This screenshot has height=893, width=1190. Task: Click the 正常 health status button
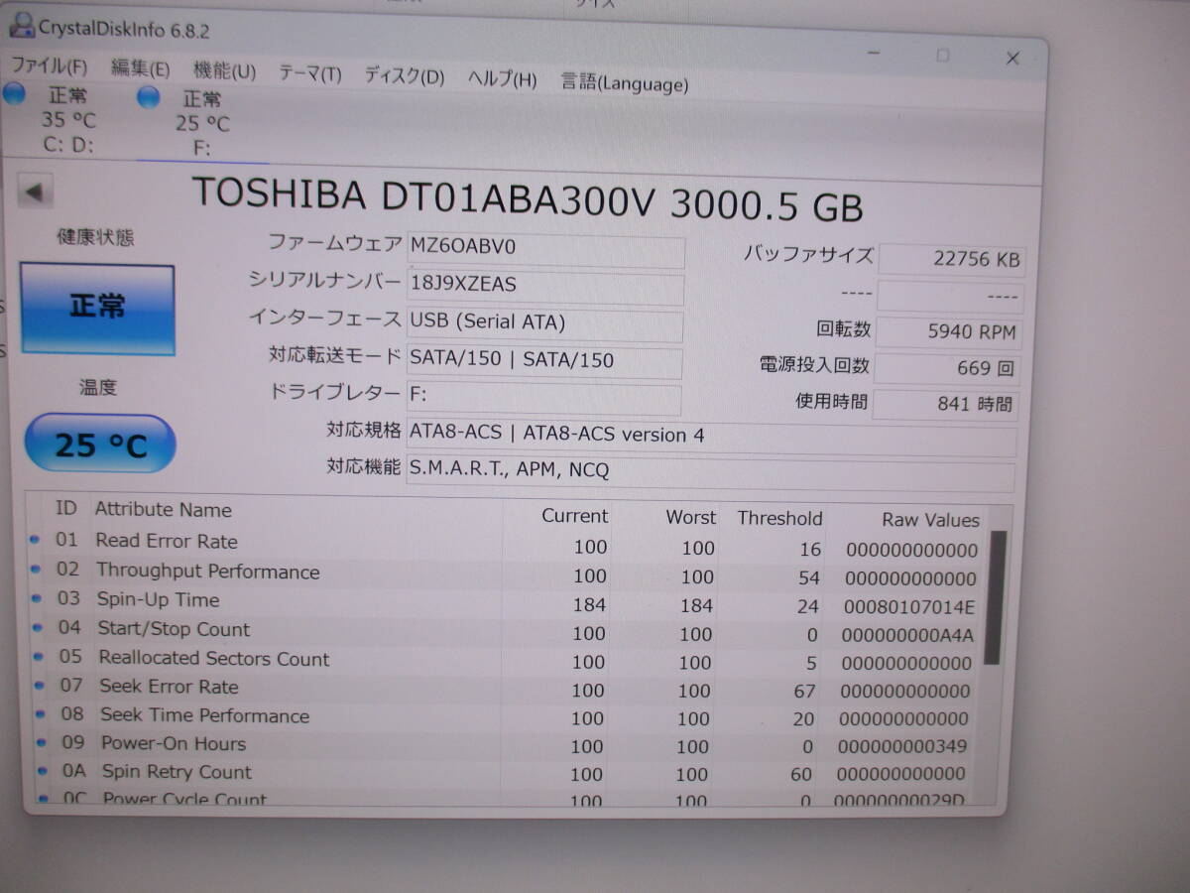(97, 309)
